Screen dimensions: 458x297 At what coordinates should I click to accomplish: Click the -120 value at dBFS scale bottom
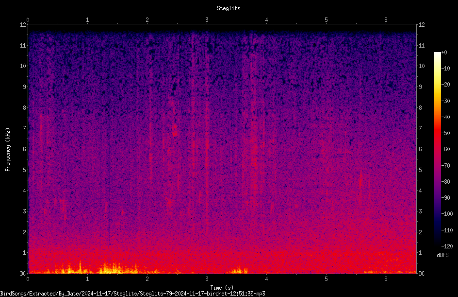tap(447, 246)
